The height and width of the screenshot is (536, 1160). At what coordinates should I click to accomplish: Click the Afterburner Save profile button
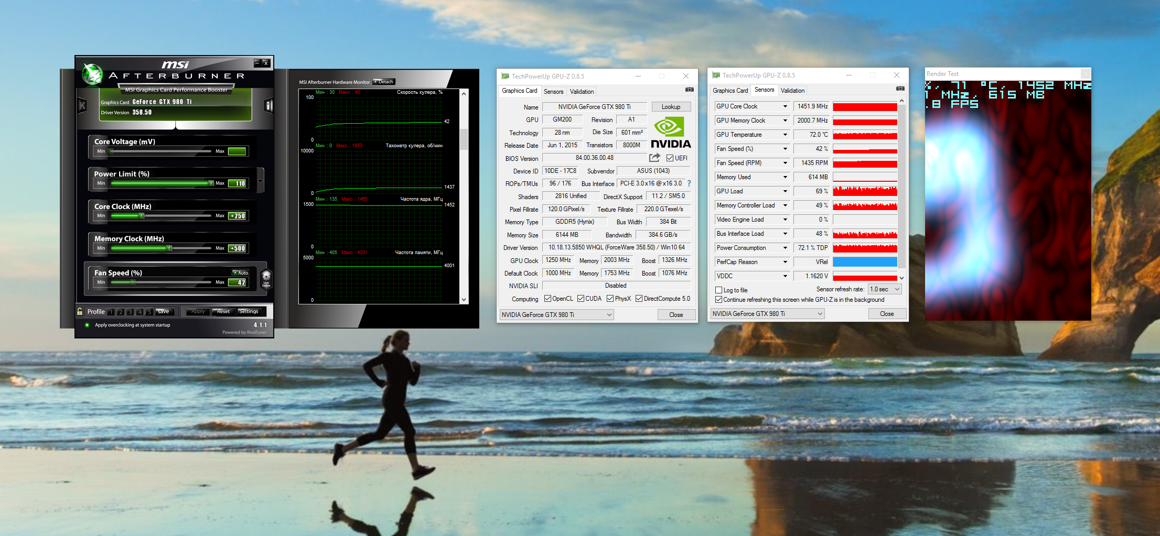tap(164, 311)
